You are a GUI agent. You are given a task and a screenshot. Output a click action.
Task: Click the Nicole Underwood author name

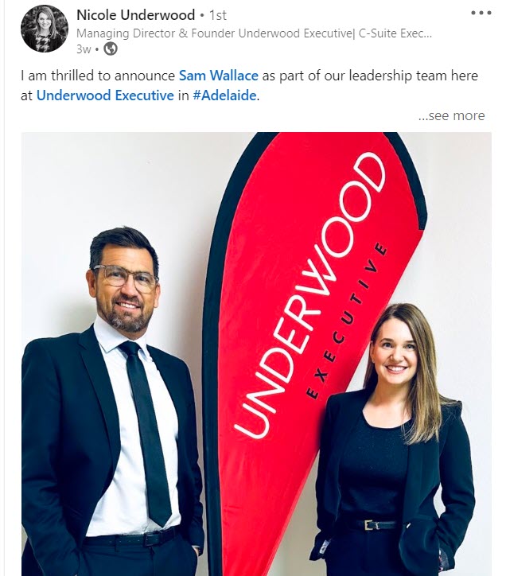pyautogui.click(x=135, y=15)
